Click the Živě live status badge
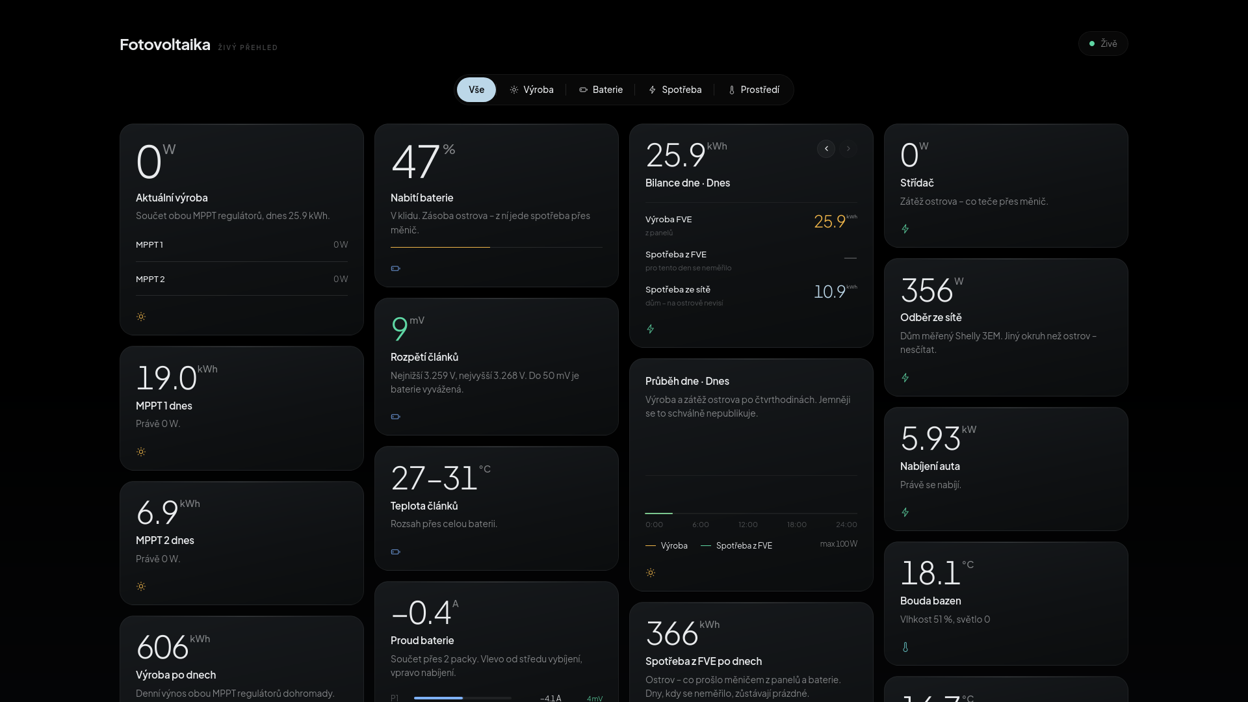 pos(1103,44)
